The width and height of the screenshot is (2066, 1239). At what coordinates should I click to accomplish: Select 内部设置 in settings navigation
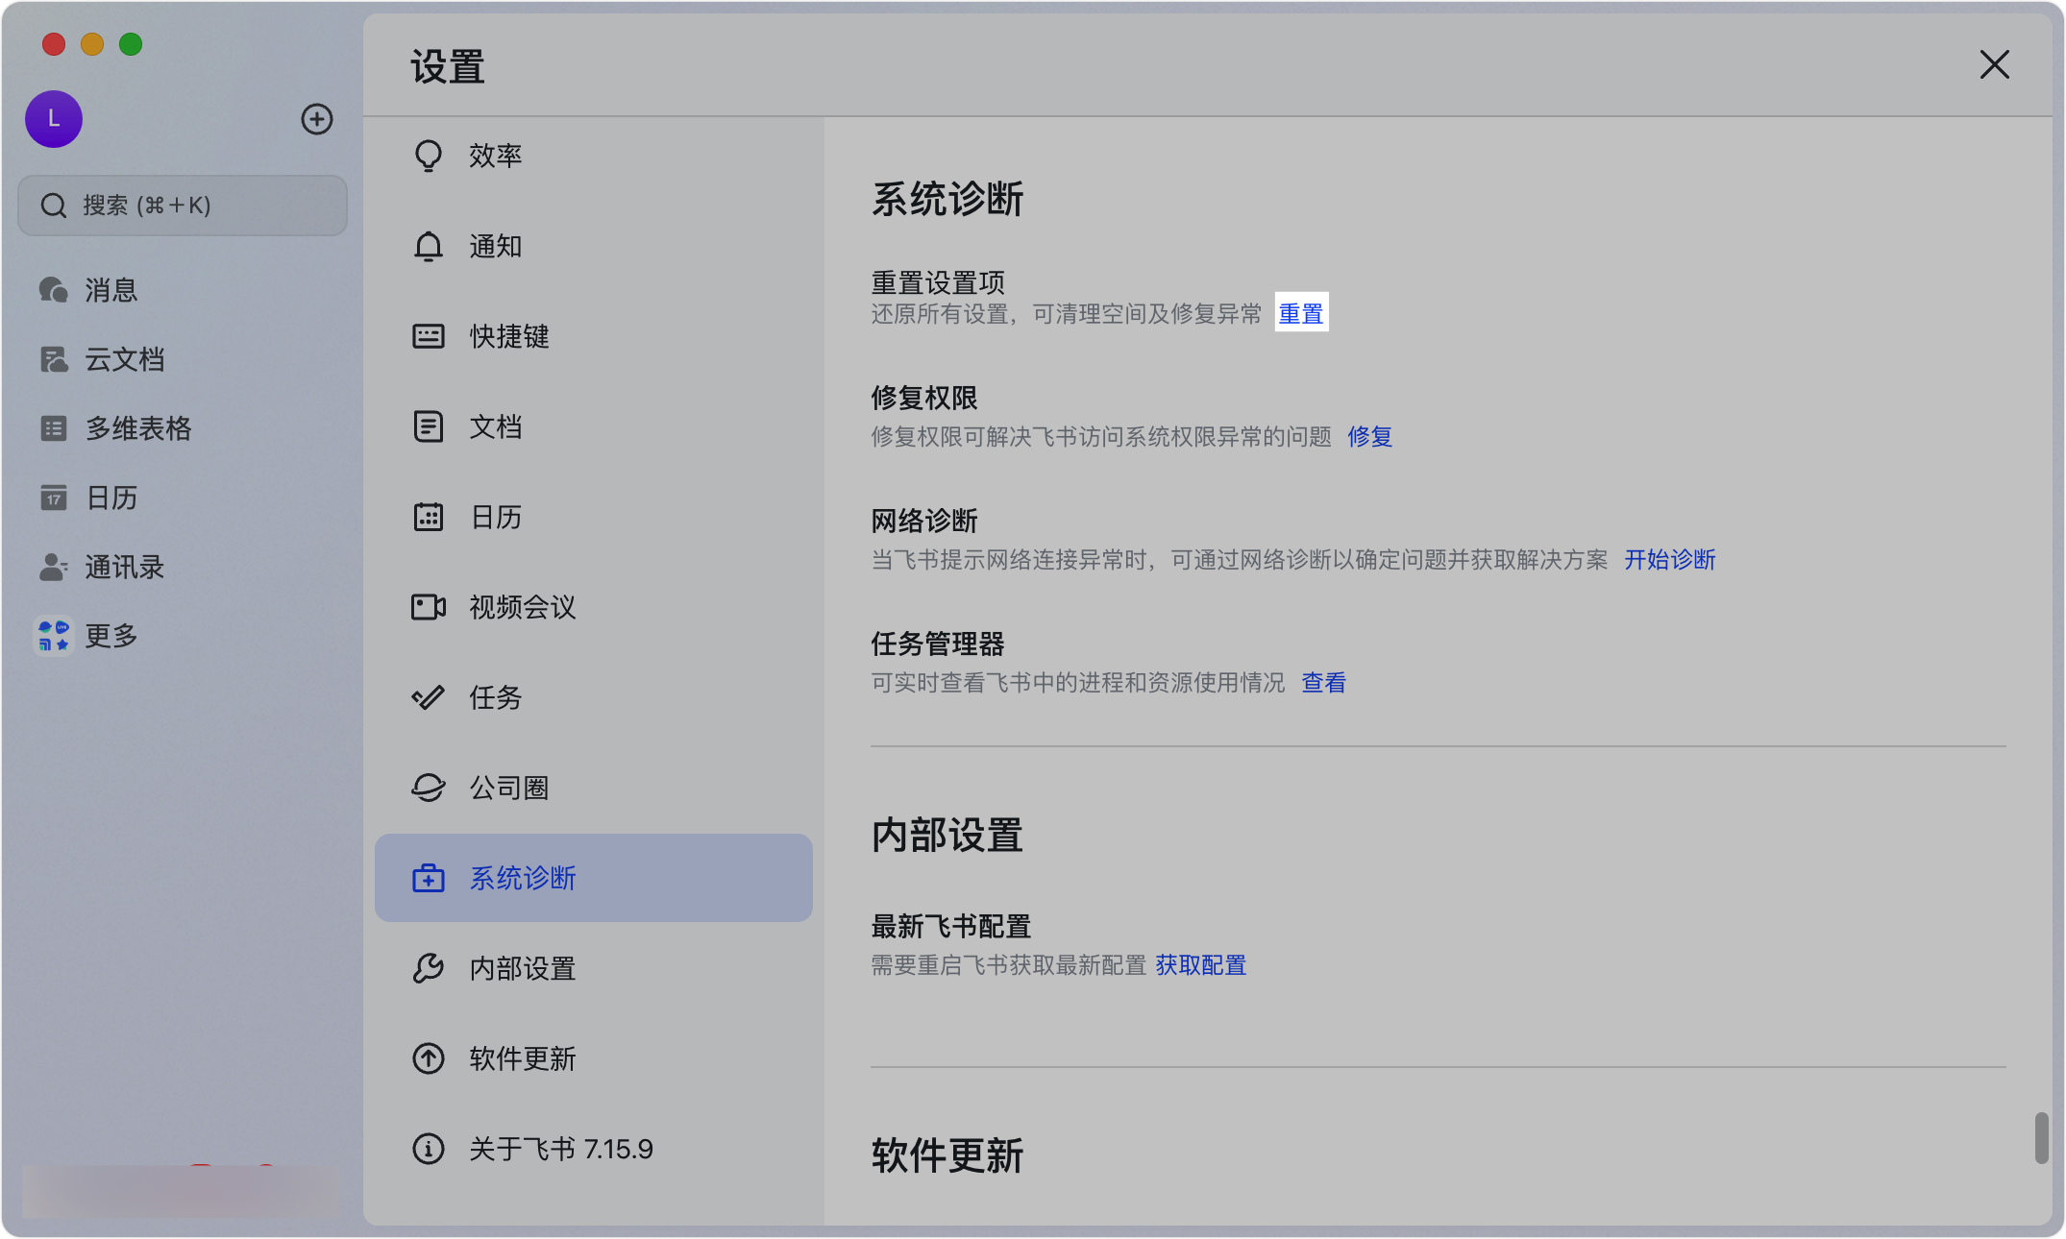(521, 968)
